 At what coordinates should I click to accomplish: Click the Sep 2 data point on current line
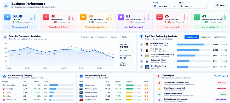[27, 47]
